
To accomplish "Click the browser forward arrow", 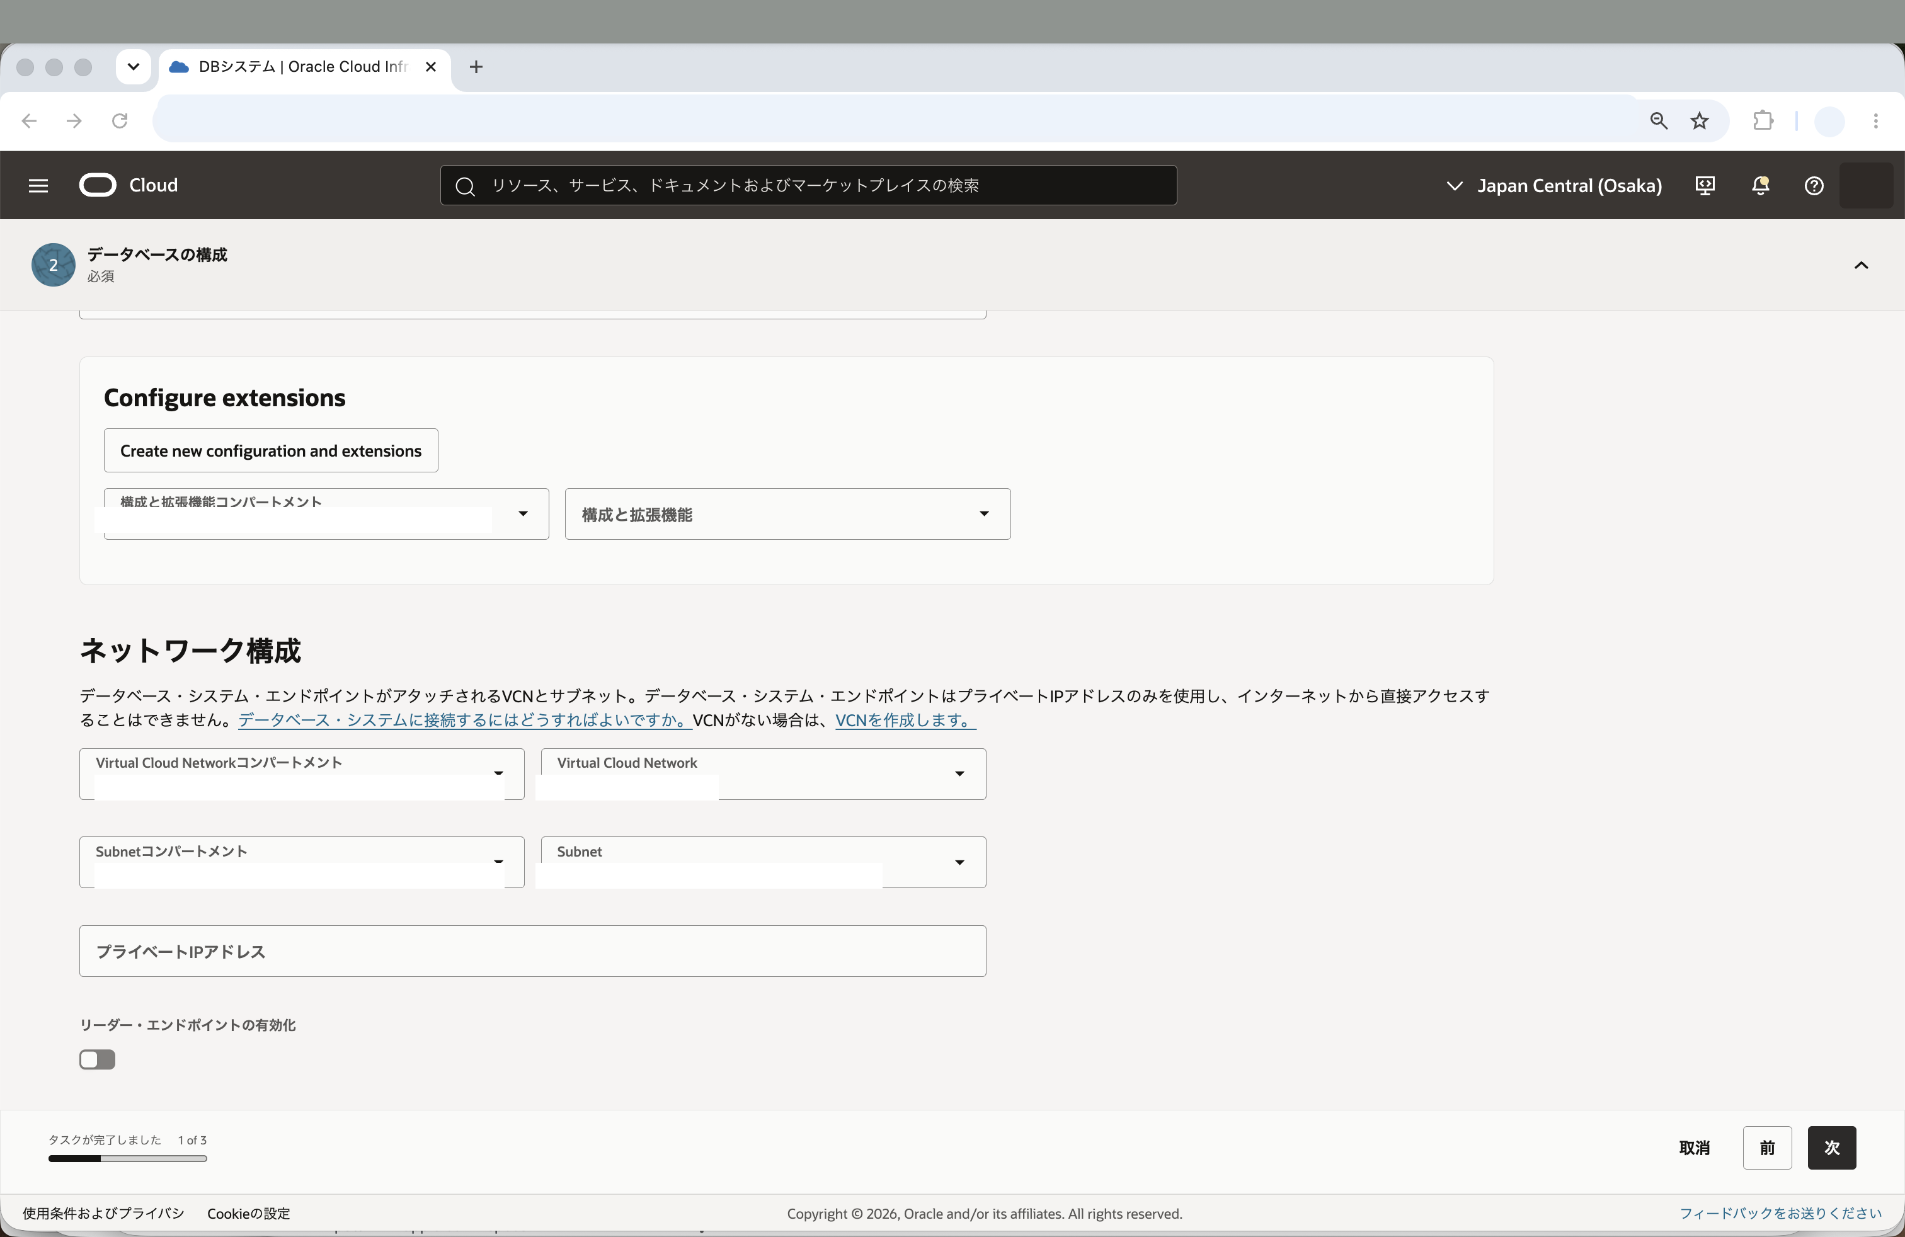I will (x=74, y=121).
